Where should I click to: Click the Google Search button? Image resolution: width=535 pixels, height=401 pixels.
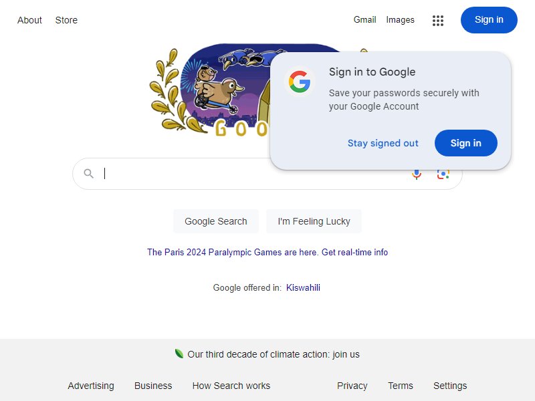pyautogui.click(x=215, y=221)
